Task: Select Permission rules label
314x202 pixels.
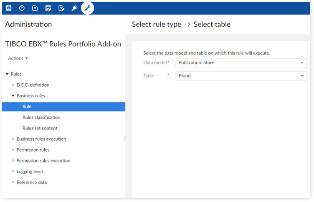Action: click(33, 150)
